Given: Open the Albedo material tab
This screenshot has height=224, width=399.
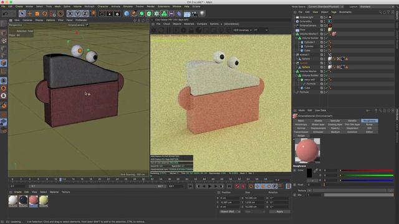Looking at the screenshot, I should 318,121.
